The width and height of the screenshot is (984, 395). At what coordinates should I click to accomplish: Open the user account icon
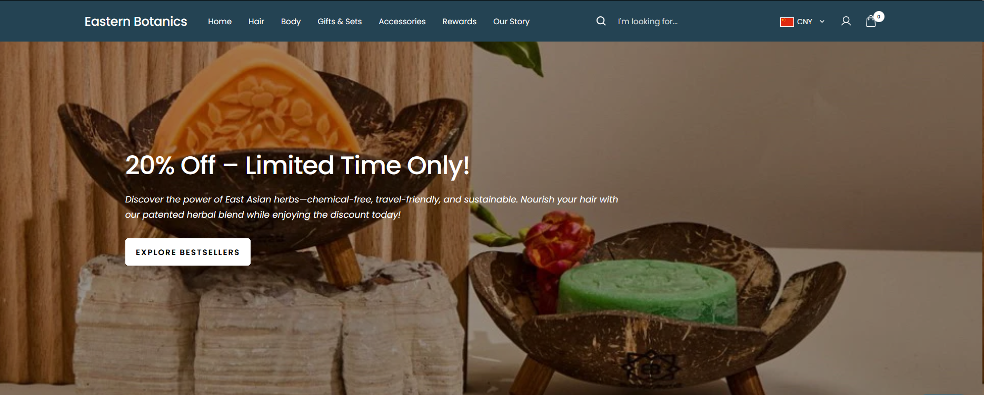[x=846, y=21]
